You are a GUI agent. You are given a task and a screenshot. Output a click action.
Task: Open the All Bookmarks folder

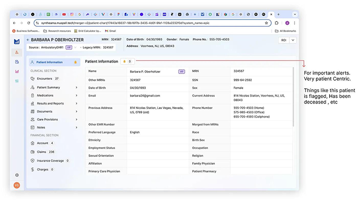pos(285,31)
